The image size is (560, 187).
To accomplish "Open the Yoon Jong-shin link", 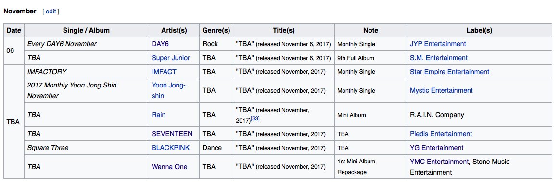I will coord(168,91).
